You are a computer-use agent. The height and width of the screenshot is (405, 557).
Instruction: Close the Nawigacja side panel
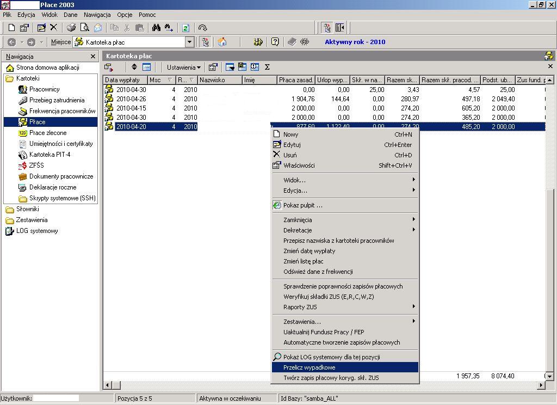click(92, 57)
